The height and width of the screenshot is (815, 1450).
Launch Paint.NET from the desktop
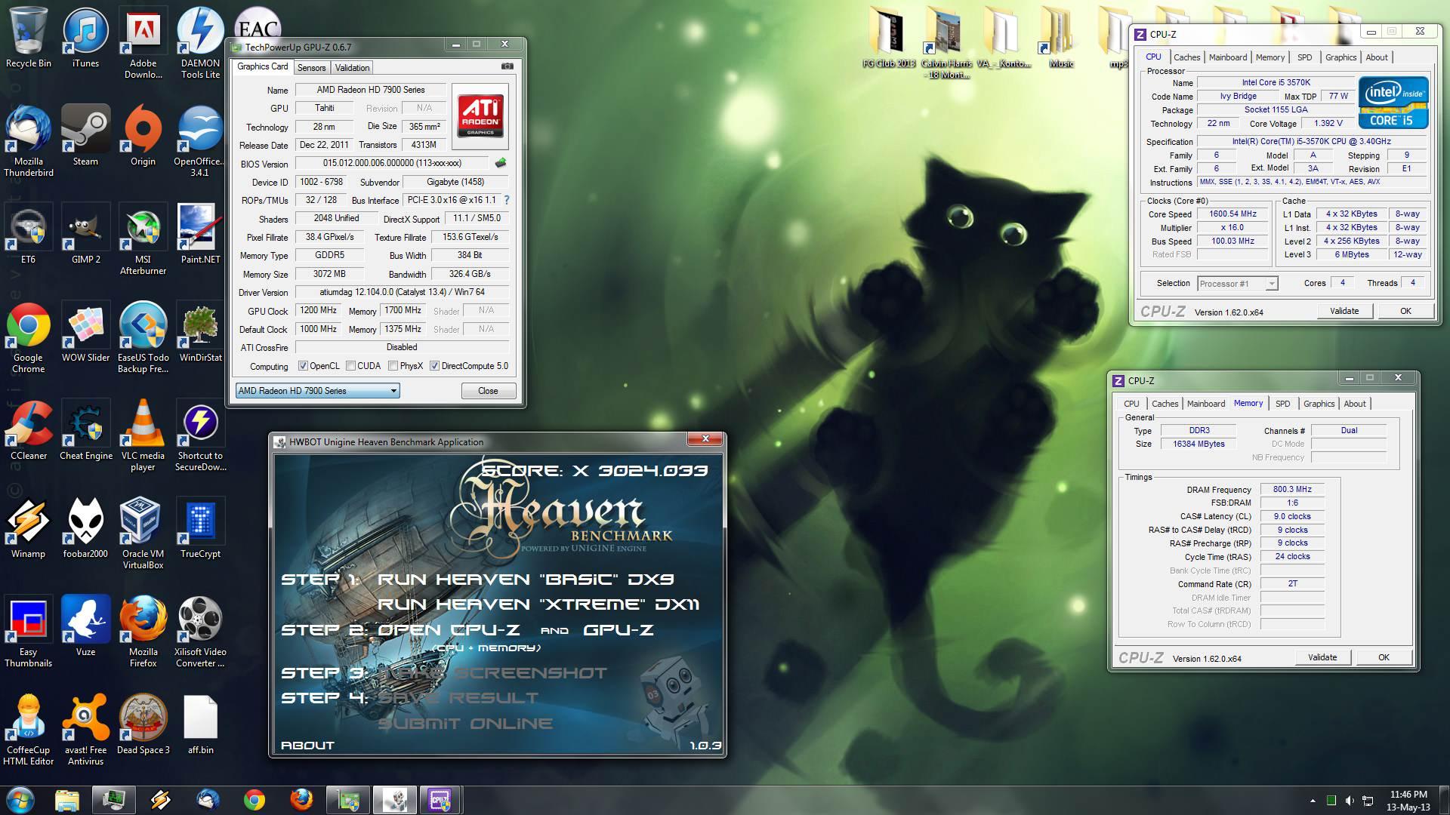(x=200, y=234)
